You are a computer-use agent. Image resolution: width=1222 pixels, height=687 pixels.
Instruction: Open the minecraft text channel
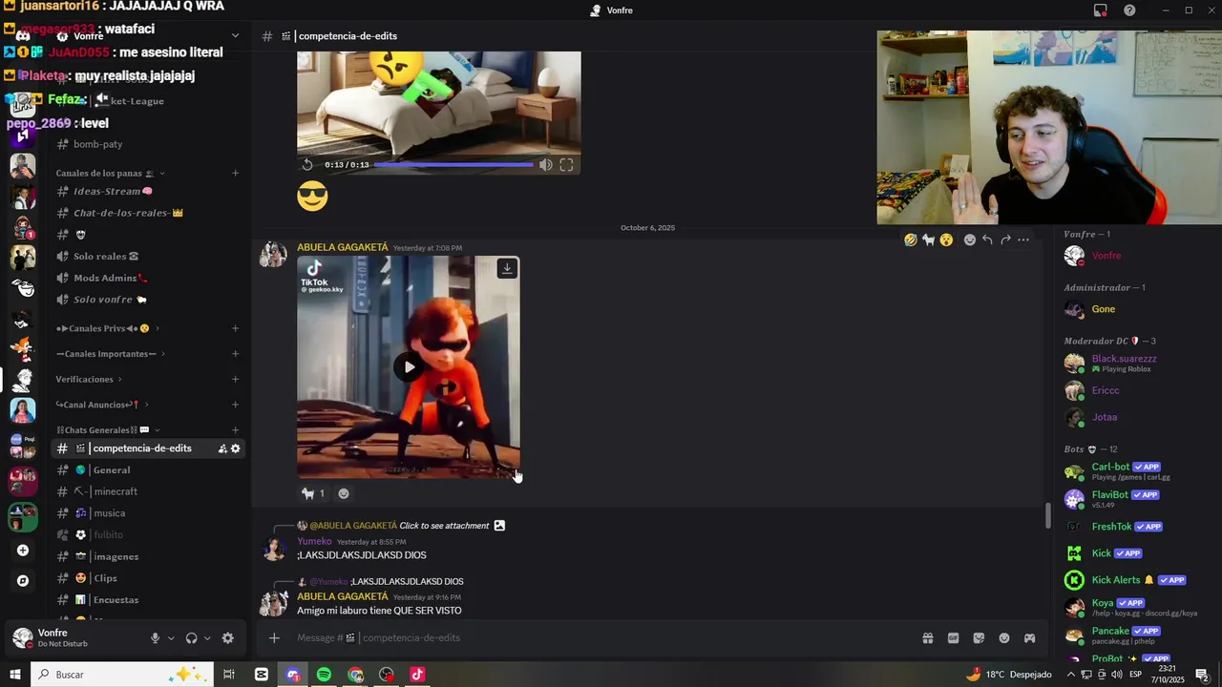click(x=148, y=491)
